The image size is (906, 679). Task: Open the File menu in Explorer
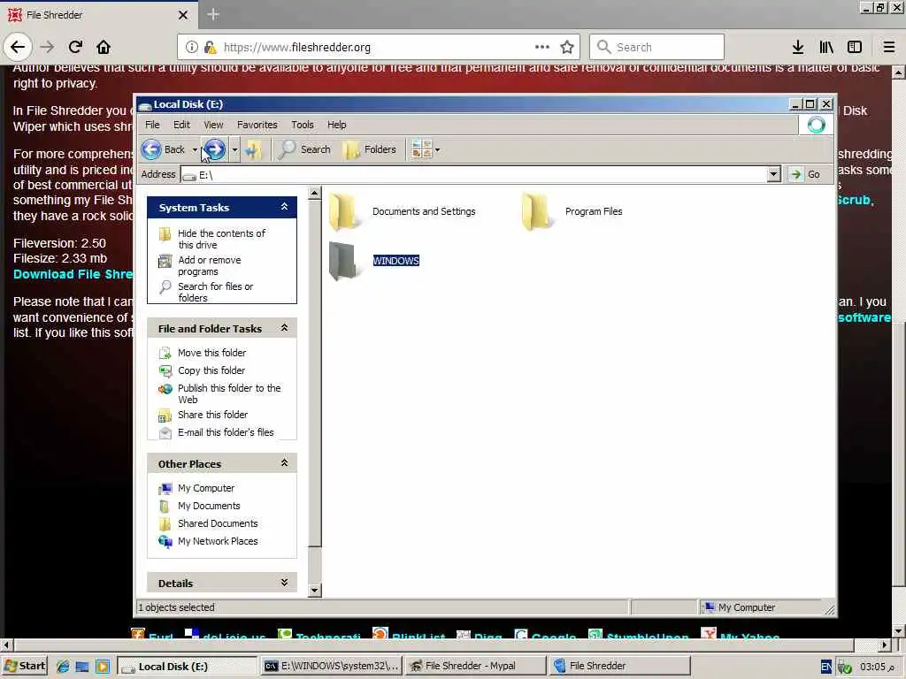(152, 125)
